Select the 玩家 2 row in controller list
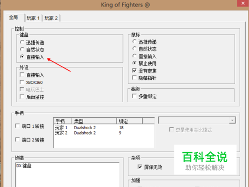 click(x=104, y=133)
